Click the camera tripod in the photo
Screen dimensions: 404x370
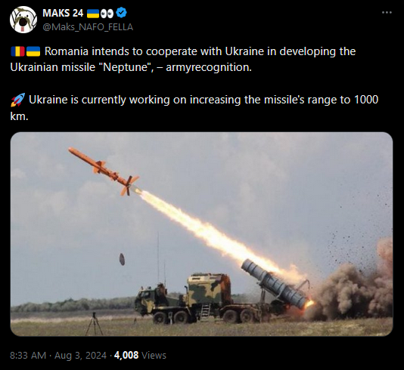[94, 324]
